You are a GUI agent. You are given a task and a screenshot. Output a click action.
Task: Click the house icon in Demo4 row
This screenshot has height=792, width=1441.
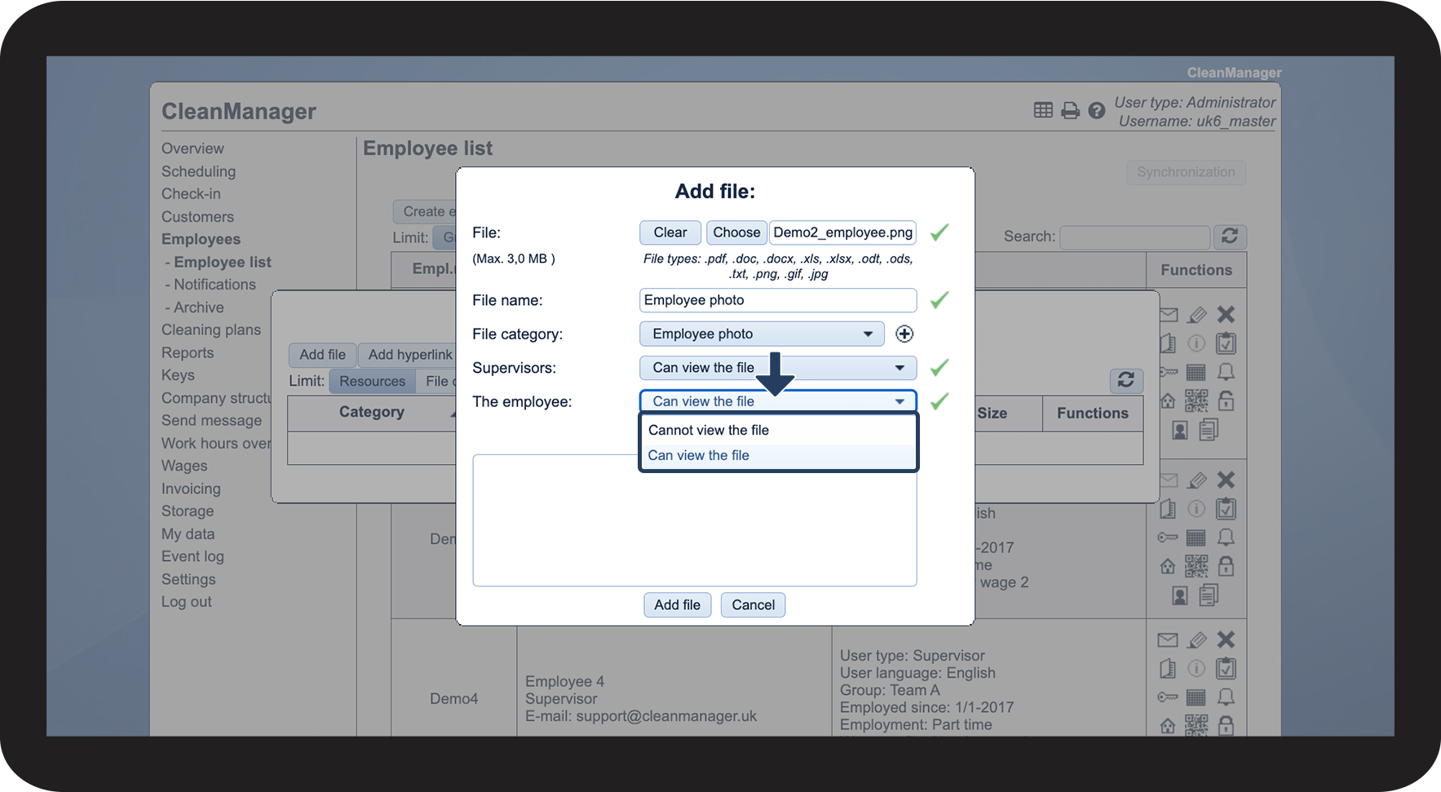1168,725
